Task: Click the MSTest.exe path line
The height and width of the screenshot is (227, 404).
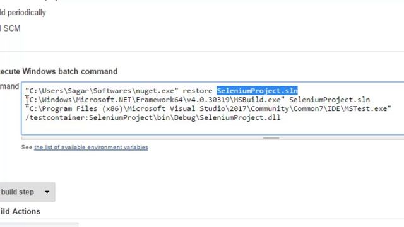Action: [x=208, y=108]
